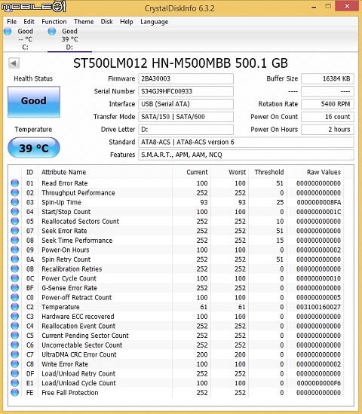This screenshot has width=362, height=414.
Task: Click the Attribute Name column header
Action: (63, 172)
